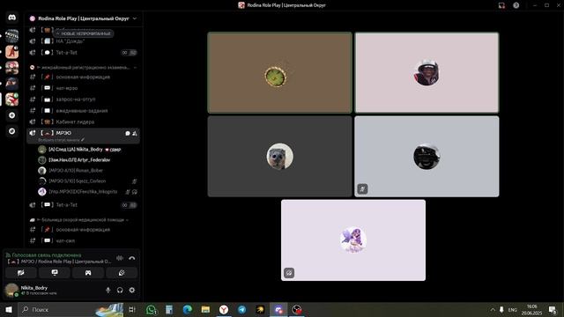Focus the brown sunflower avatar video tile
The width and height of the screenshot is (564, 317).
point(280,72)
